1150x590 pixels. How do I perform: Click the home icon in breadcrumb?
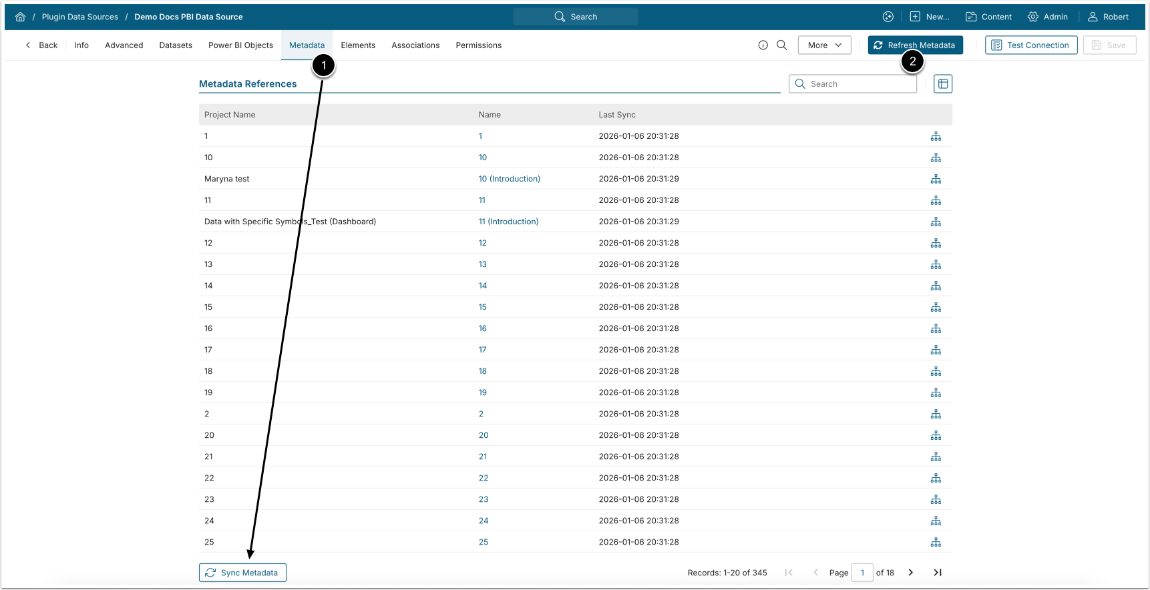[20, 17]
